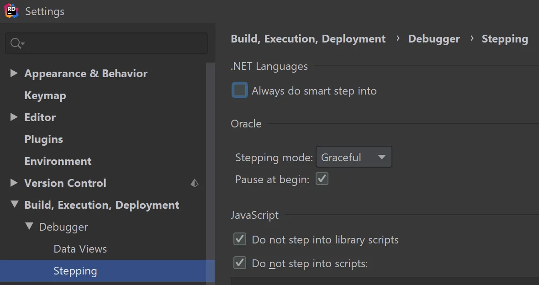Screen dimensions: 539x285
Task: Click Debugger in the breadcrumb path
Action: click(x=434, y=39)
